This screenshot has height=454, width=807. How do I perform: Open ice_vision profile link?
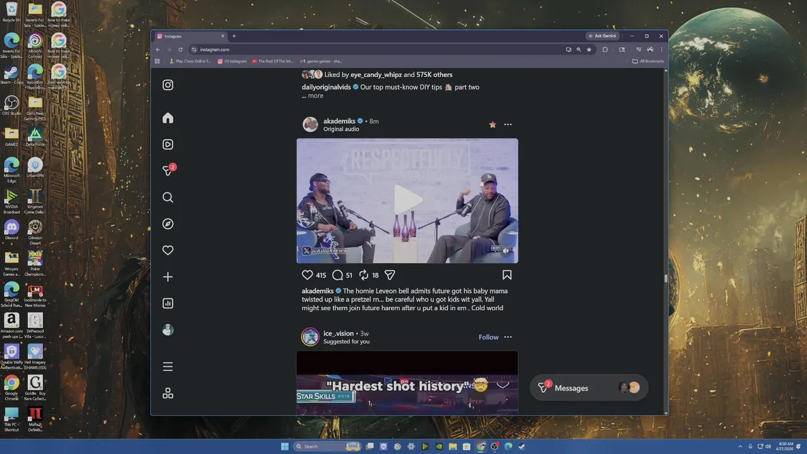pos(339,334)
